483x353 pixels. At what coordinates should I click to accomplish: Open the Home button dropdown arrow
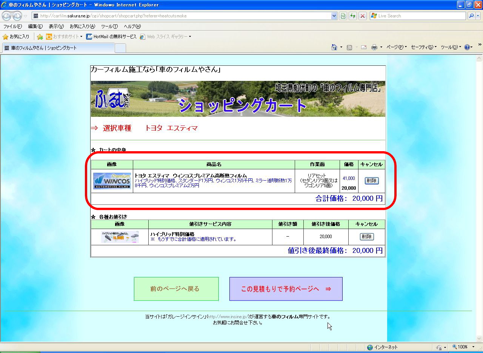(341, 47)
